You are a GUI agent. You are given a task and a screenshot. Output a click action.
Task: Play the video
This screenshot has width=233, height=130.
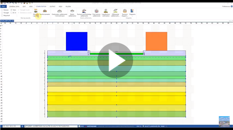pyautogui.click(x=115, y=60)
